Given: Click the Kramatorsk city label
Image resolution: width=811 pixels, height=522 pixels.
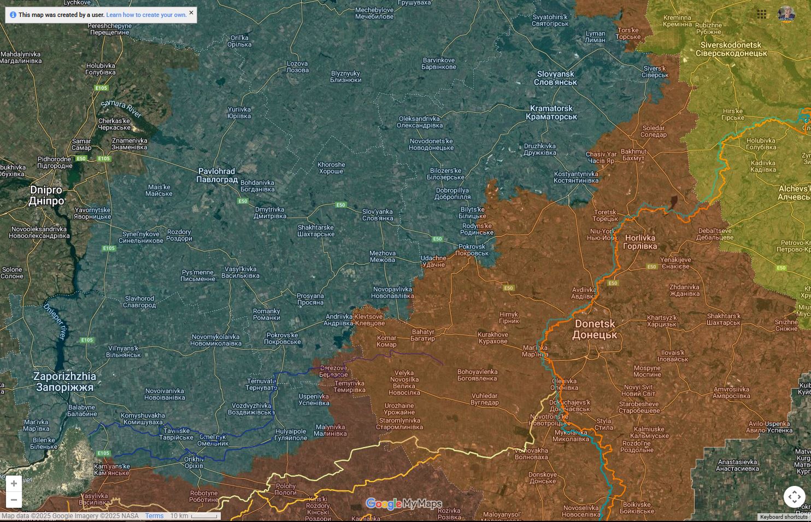Looking at the screenshot, I should 551,112.
